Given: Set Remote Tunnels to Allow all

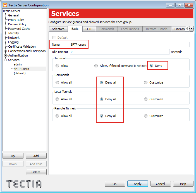Looking at the screenshot, I should coord(57,116).
